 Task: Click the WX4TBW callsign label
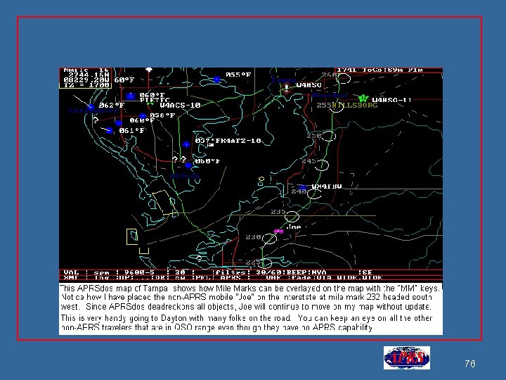327,186
